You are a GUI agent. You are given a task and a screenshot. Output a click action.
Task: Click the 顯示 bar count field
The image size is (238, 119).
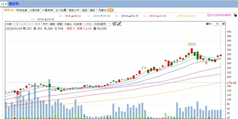point(217,24)
